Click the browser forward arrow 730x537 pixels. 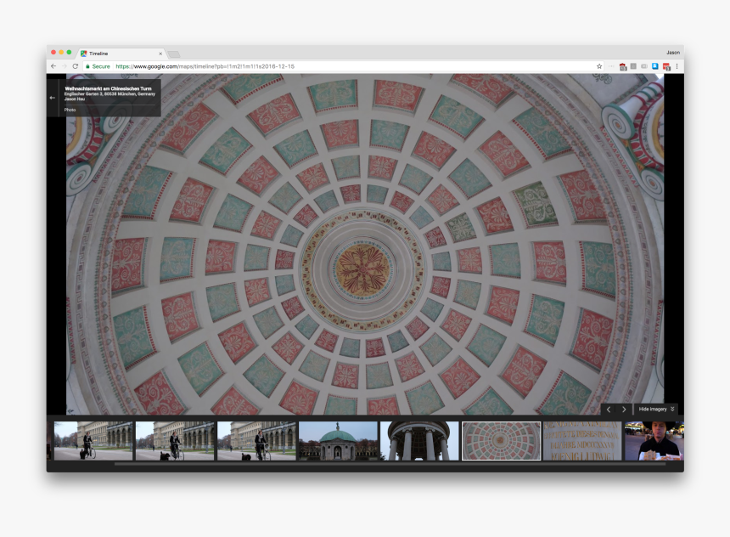pos(65,66)
